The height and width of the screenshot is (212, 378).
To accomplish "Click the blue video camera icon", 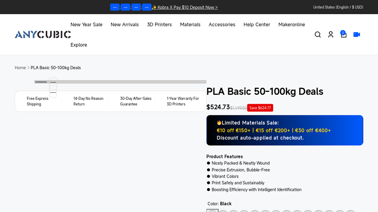I will (357, 34).
